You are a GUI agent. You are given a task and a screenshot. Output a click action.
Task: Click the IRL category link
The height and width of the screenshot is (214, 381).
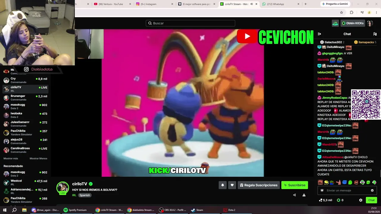click(74, 195)
